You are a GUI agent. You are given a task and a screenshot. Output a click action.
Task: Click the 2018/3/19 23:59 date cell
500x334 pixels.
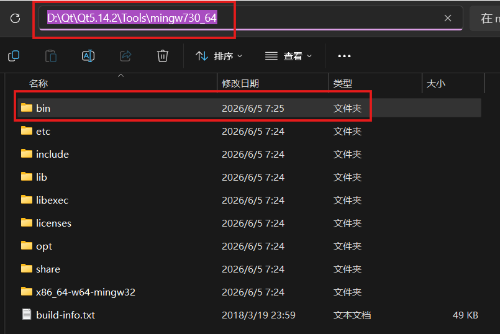[258, 315]
